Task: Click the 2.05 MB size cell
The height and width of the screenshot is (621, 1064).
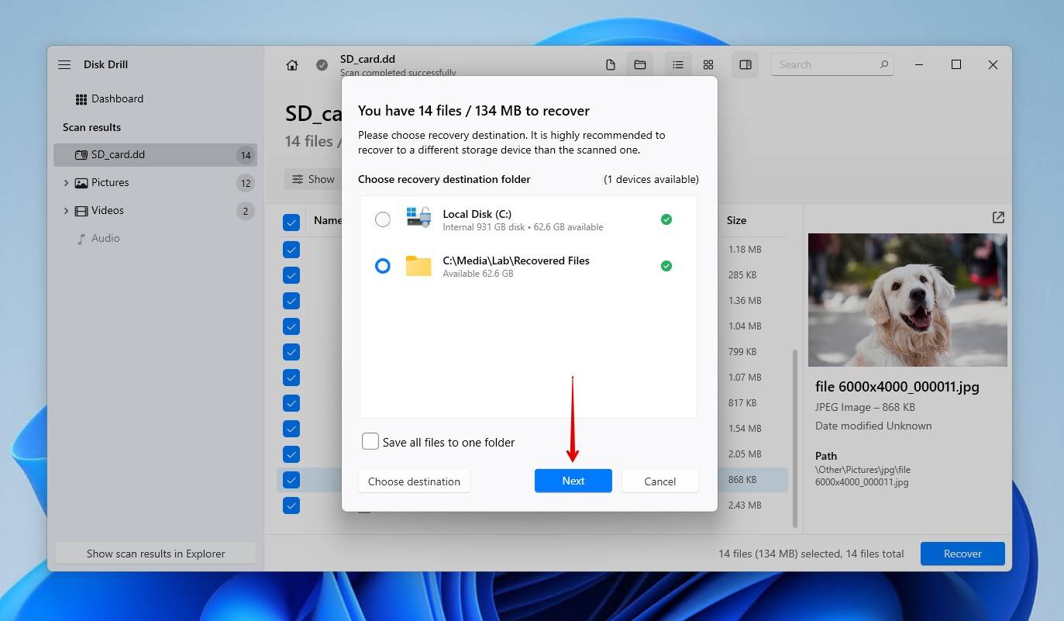Action: (745, 454)
